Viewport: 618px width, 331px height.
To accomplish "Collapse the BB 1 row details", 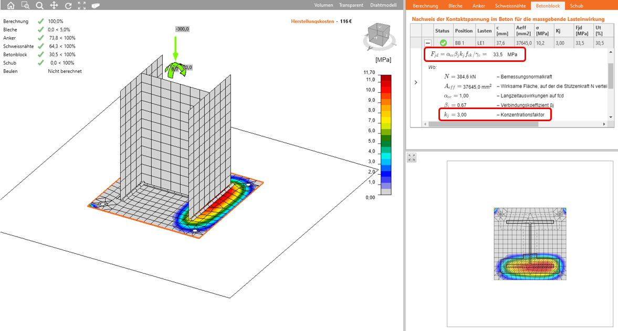I will pos(428,43).
